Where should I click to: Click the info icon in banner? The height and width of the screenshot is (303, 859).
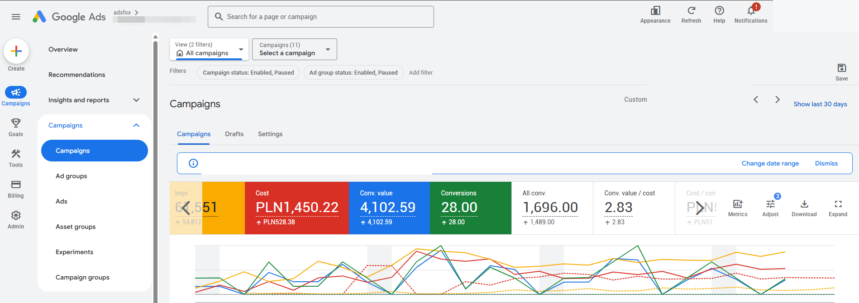193,163
